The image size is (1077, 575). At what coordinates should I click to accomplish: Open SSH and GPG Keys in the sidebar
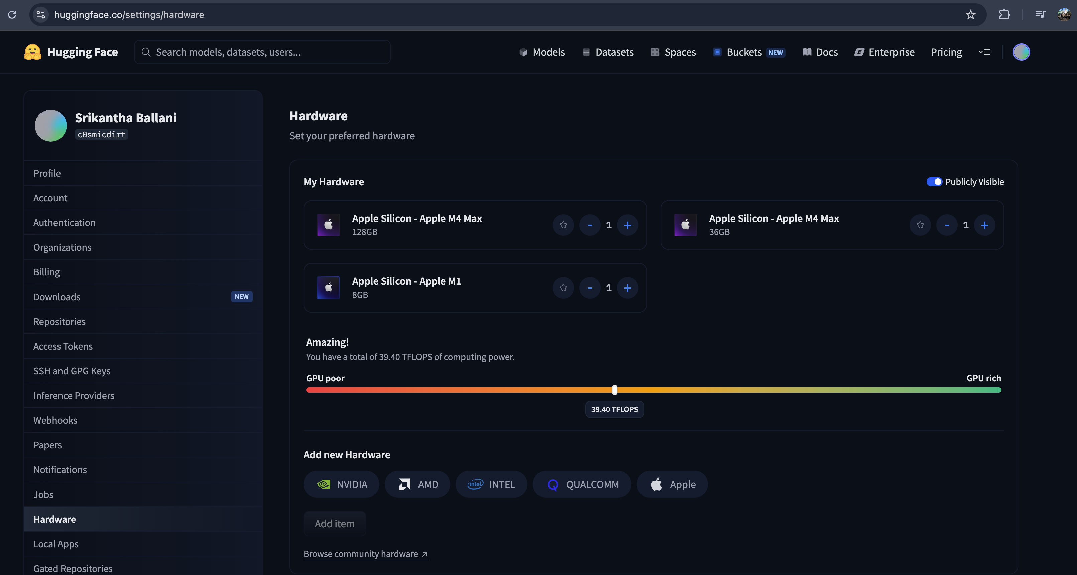[143, 371]
